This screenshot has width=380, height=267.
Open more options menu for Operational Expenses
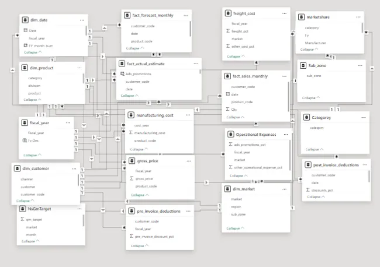pos(286,134)
